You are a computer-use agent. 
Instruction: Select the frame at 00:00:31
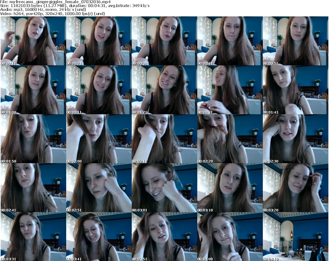(164, 41)
